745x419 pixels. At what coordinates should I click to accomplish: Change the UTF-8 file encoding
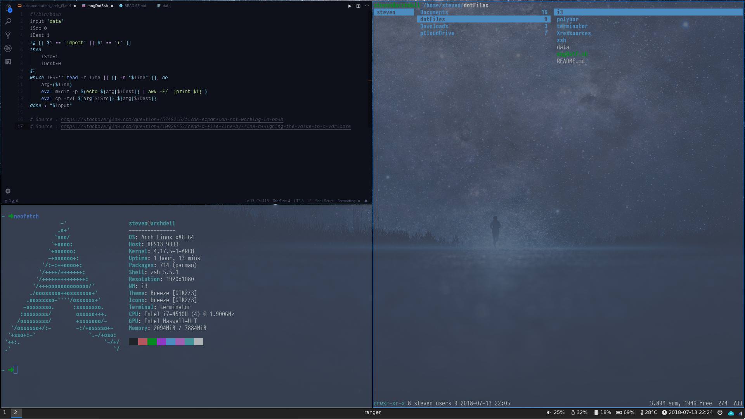[x=299, y=201]
